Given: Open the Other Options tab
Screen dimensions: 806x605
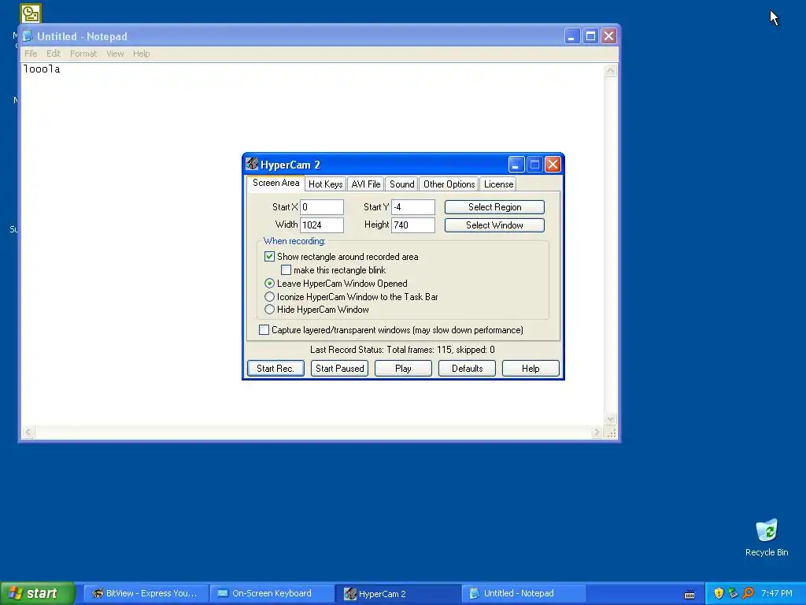Looking at the screenshot, I should point(449,184).
